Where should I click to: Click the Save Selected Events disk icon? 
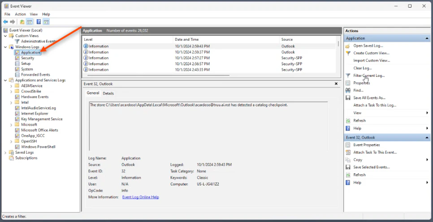tap(348, 167)
